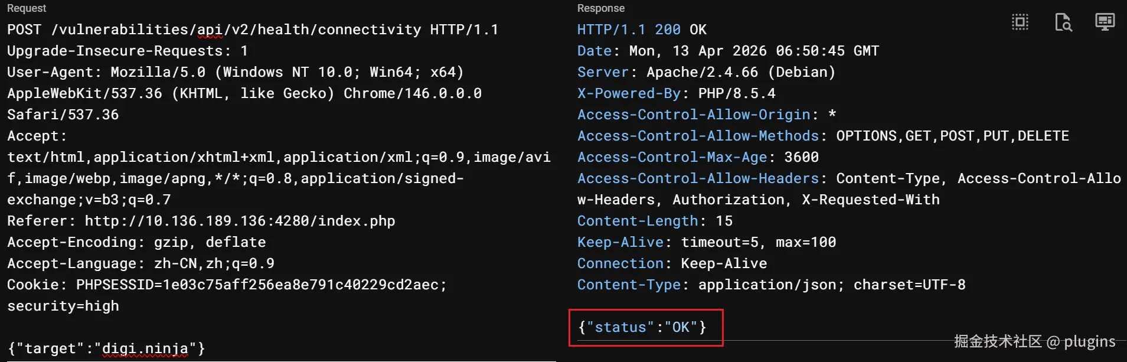This screenshot has height=362, width=1127.
Task: Click the dotted-square selection icon in Response panel
Action: point(1020,22)
